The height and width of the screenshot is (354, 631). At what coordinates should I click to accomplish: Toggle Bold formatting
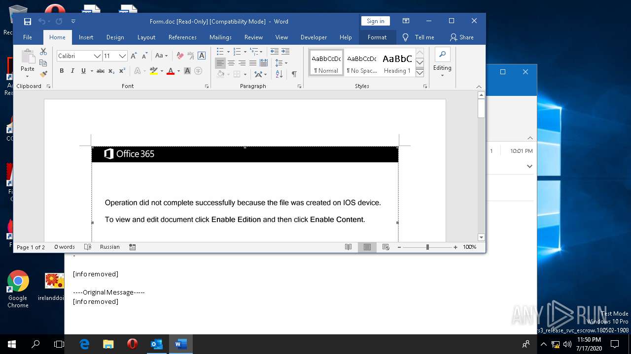[62, 71]
